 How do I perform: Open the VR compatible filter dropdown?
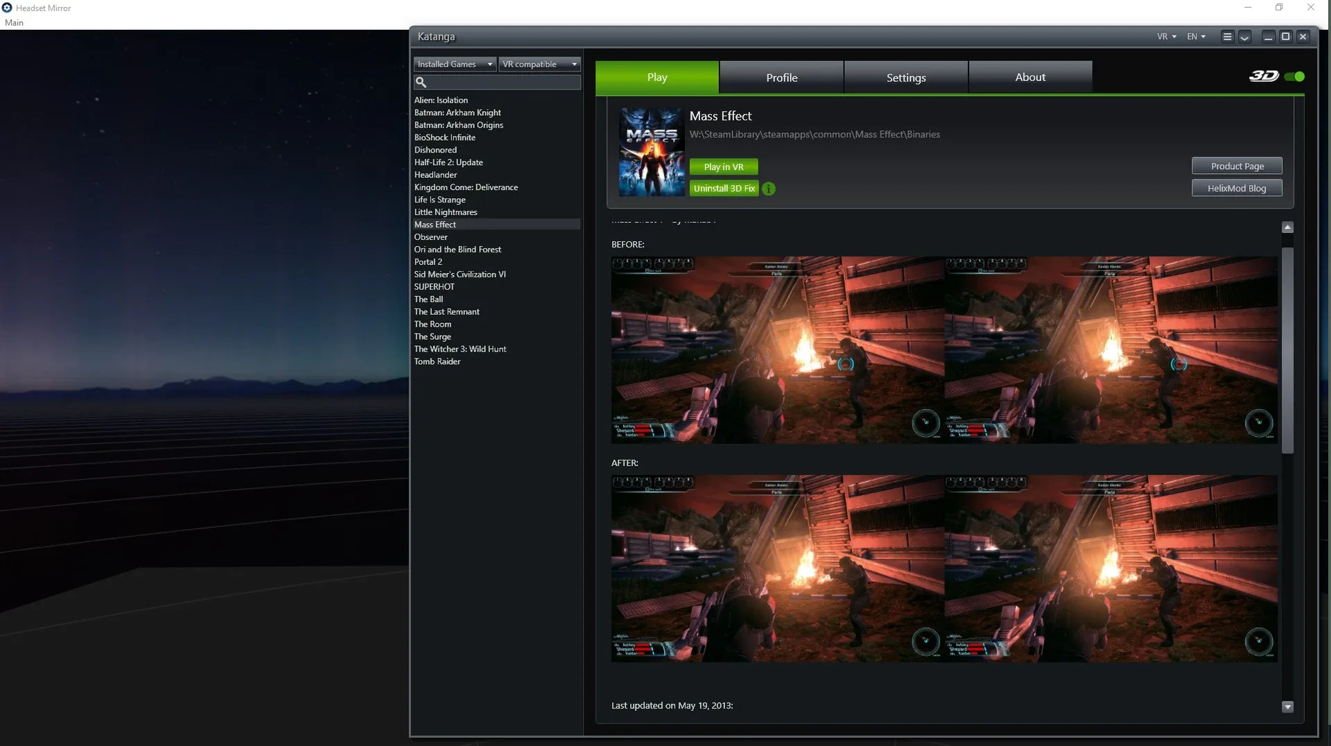coord(539,64)
